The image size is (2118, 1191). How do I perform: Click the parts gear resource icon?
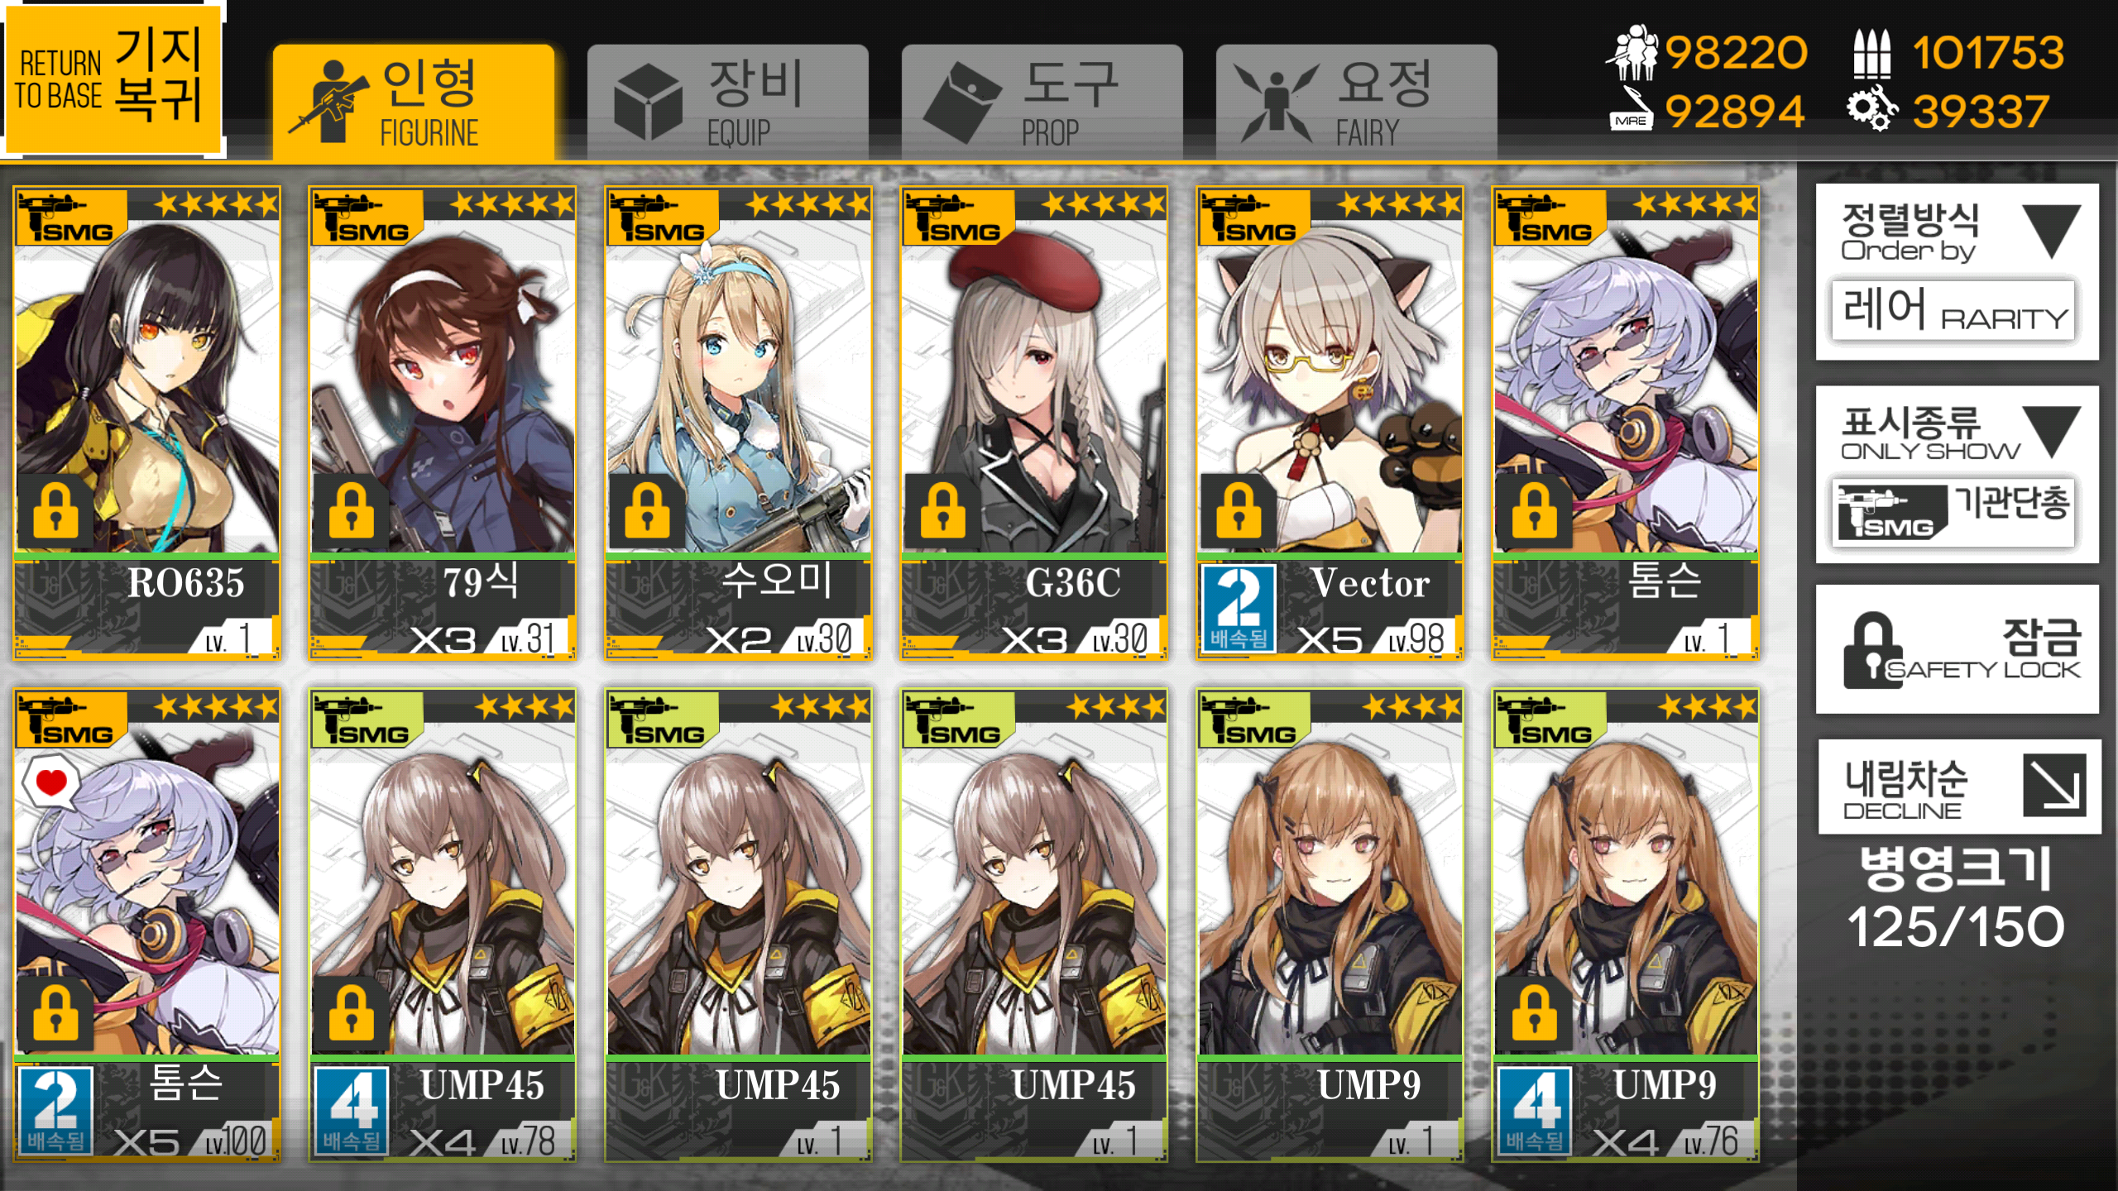click(x=1871, y=110)
